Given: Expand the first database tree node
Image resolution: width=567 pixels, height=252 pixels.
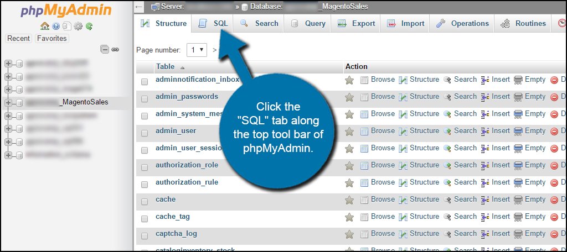Looking at the screenshot, I should (8, 64).
